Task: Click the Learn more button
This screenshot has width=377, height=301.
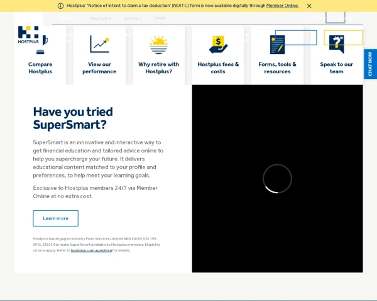Action: pos(55,218)
